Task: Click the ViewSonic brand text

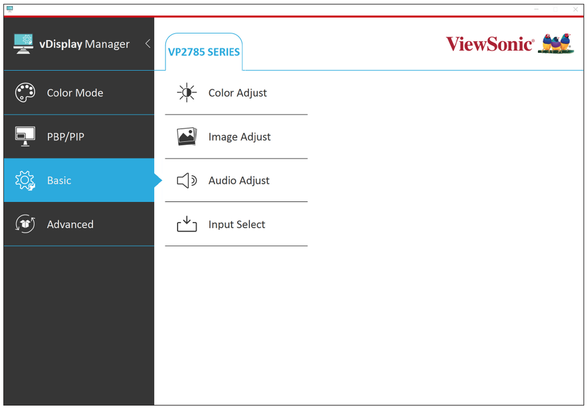Action: coord(490,44)
